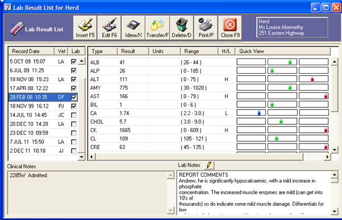
Task: Toggle Lab checkbox for 5 OCT 09 record
Action: coord(74,62)
